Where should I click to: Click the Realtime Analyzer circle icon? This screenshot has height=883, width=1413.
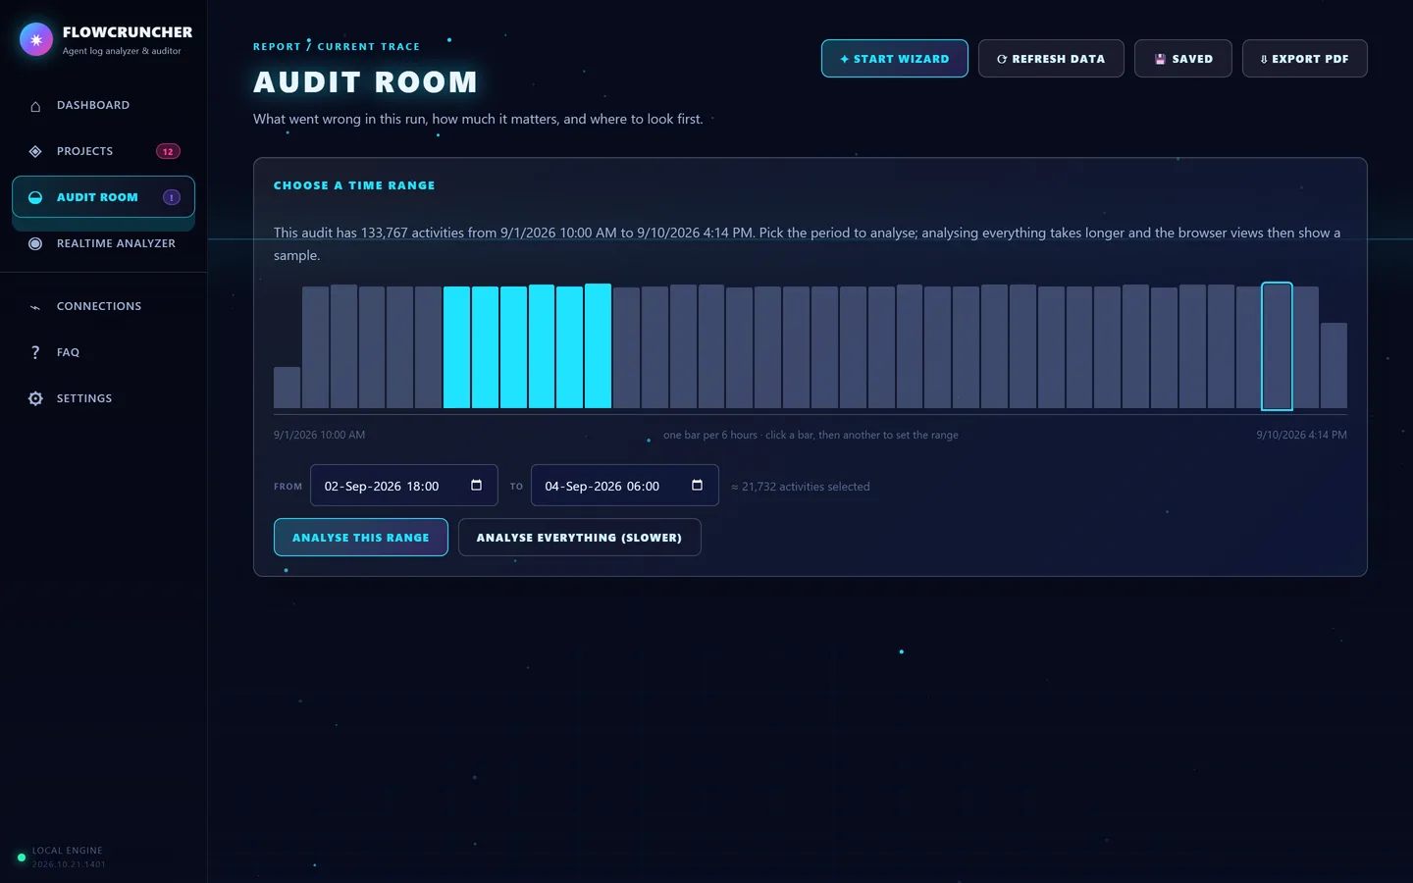click(35, 243)
